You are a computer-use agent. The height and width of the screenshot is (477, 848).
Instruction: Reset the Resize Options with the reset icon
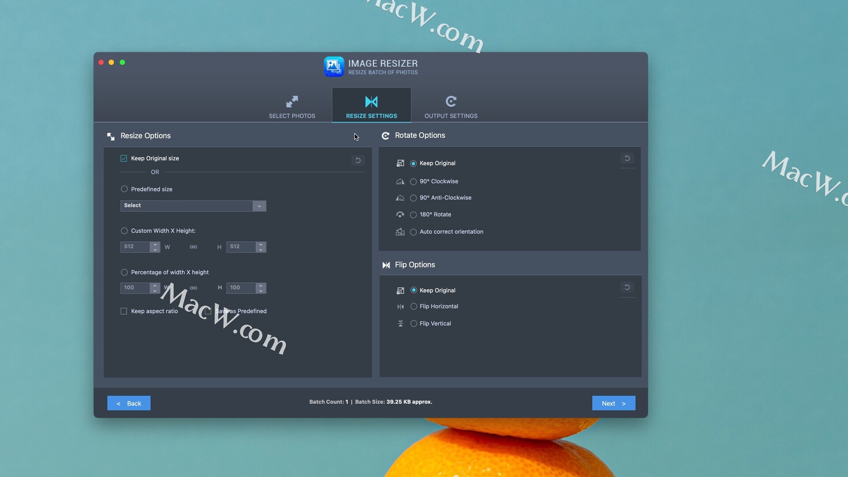tap(358, 160)
